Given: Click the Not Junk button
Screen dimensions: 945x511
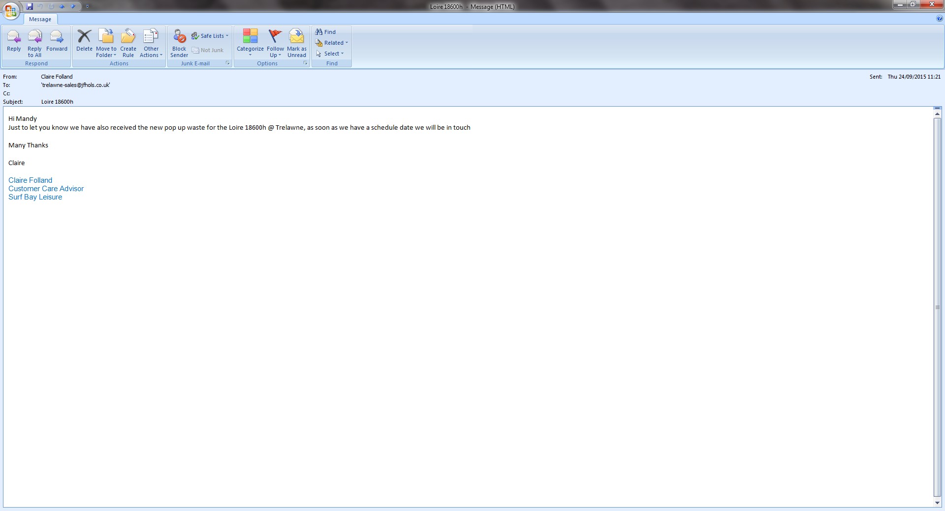Looking at the screenshot, I should pyautogui.click(x=208, y=50).
